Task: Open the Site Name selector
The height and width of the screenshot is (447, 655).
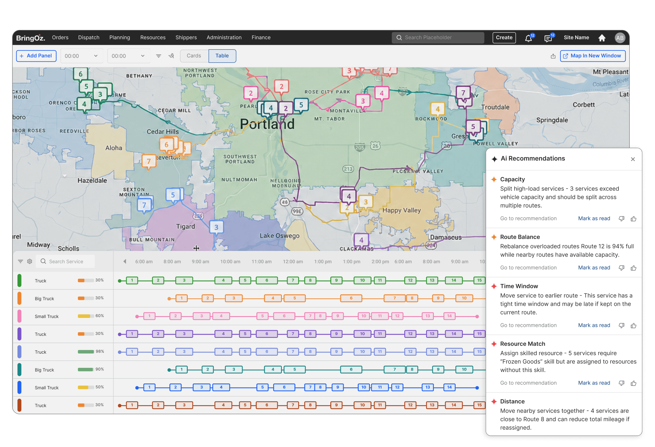Action: 576,37
